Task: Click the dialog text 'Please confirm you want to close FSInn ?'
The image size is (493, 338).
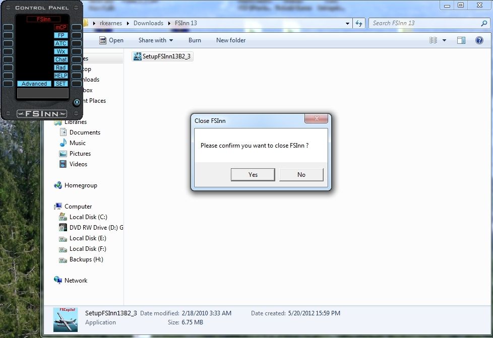Action: 255,146
